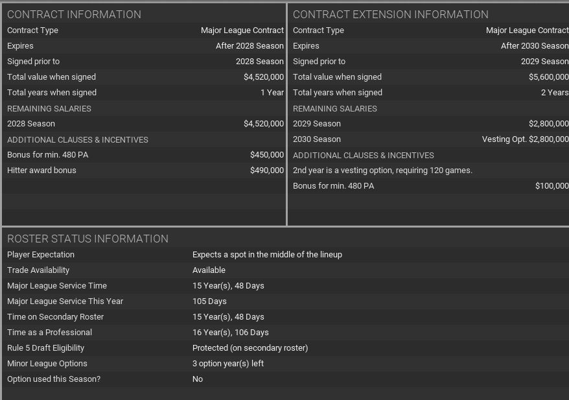The image size is (569, 400).
Task: Click the Hitter award bonus row label
Action: click(x=41, y=171)
